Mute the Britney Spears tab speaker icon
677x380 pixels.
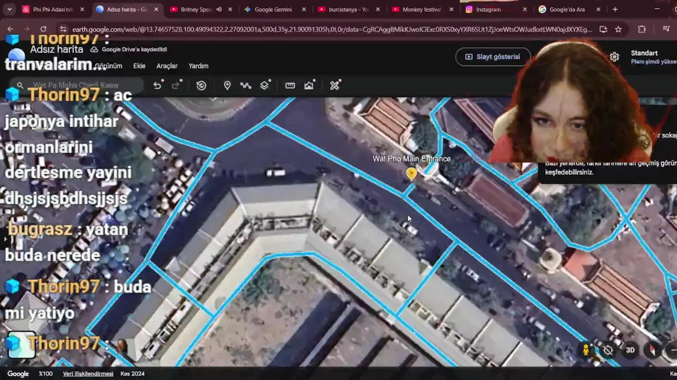coord(218,9)
